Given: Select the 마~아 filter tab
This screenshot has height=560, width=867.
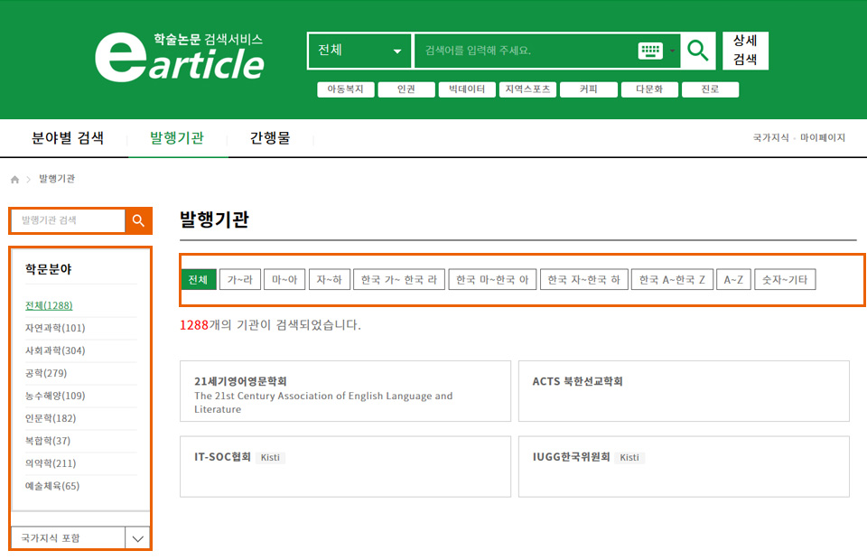Looking at the screenshot, I should tap(284, 280).
